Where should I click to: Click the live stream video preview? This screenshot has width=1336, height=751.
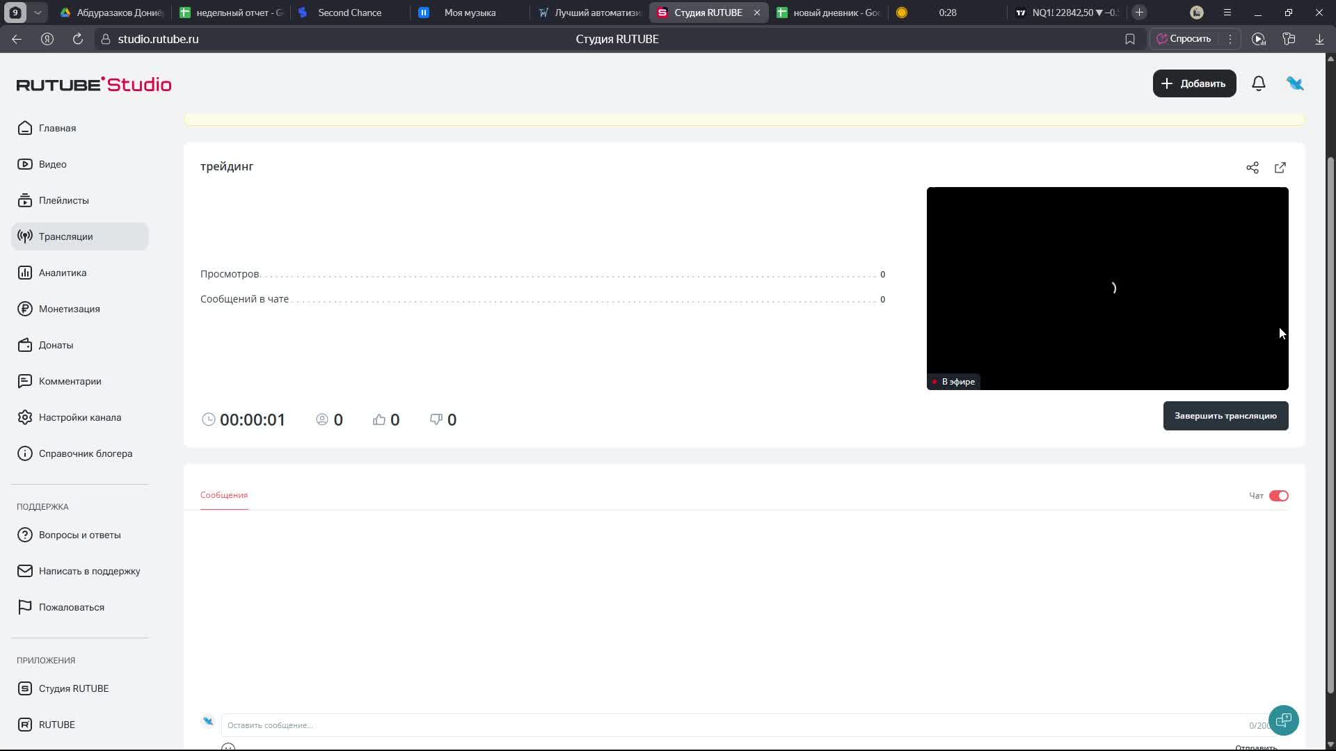tap(1107, 288)
